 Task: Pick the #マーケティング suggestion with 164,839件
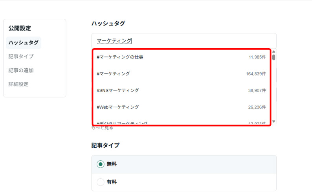[113, 74]
